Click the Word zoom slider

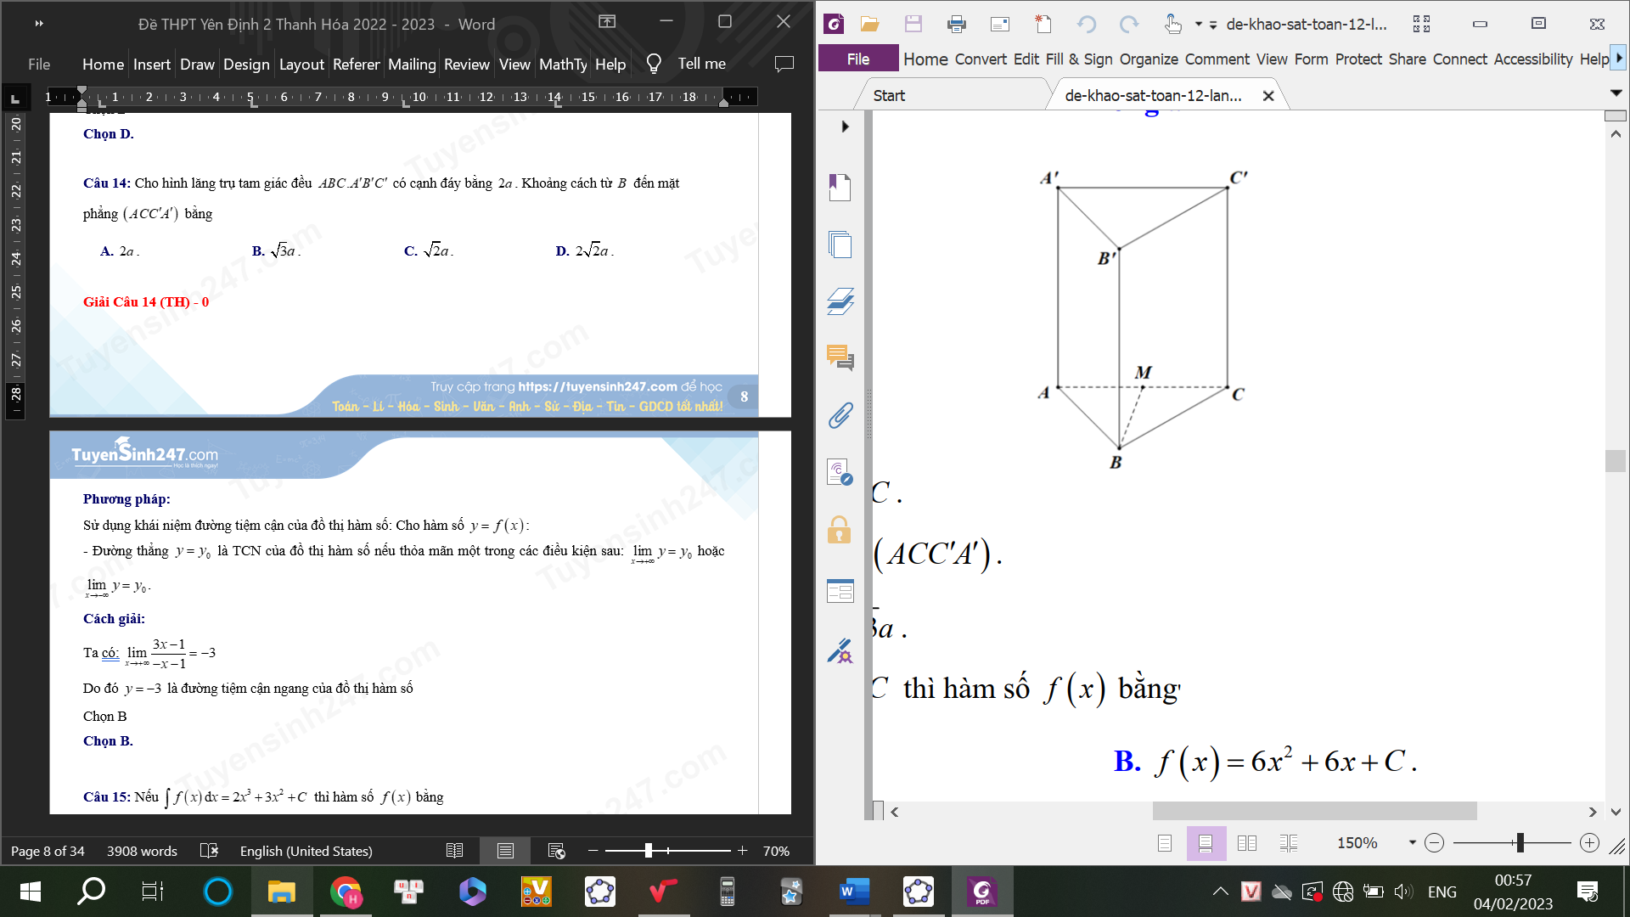pyautogui.click(x=649, y=851)
